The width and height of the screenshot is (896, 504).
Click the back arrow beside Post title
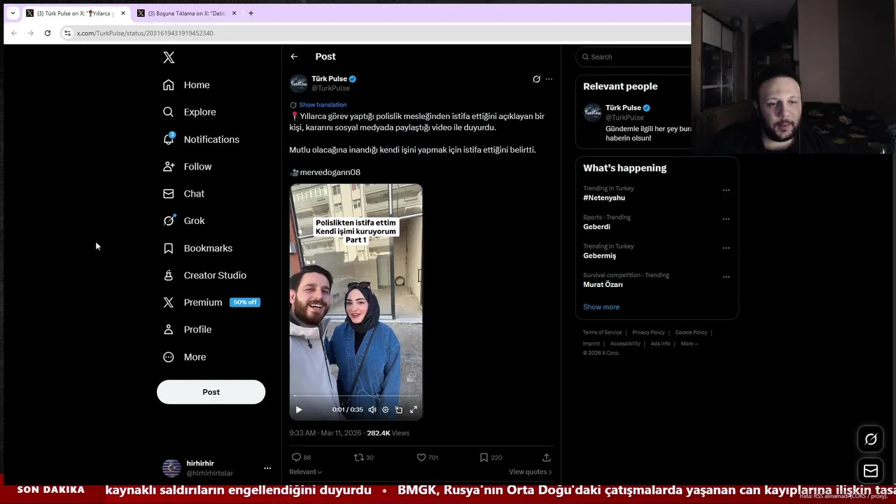[294, 57]
